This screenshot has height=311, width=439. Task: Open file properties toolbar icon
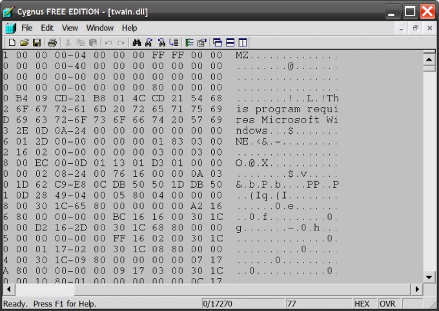point(202,43)
